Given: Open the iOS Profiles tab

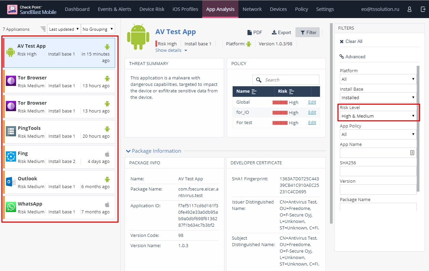Looking at the screenshot, I should pyautogui.click(x=185, y=9).
